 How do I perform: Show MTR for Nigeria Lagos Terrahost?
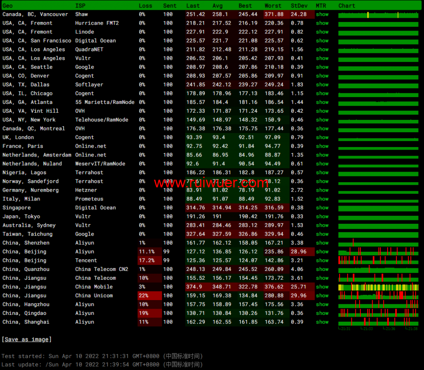pyautogui.click(x=322, y=172)
